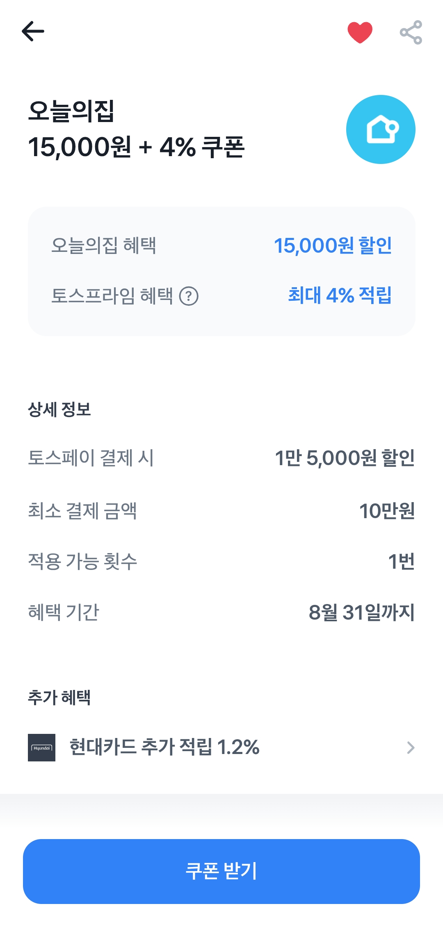Screen dimensions: 443x927
Task: Click the 최소 결제 금액 10만원 value
Action: coord(387,511)
